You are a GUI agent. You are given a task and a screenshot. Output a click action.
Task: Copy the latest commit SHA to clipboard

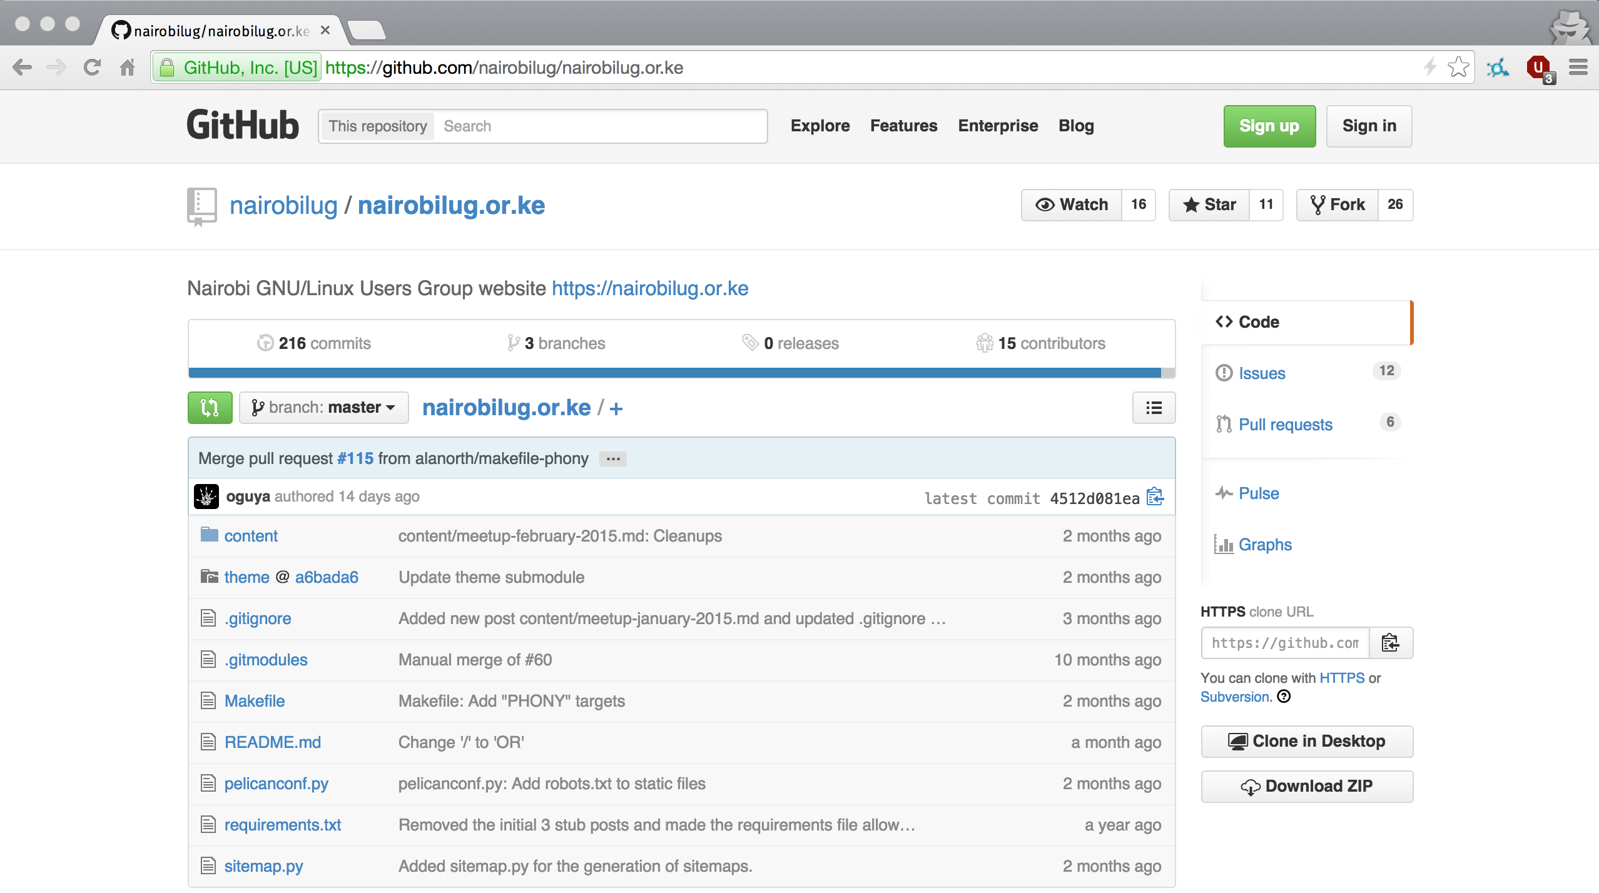[x=1155, y=497]
